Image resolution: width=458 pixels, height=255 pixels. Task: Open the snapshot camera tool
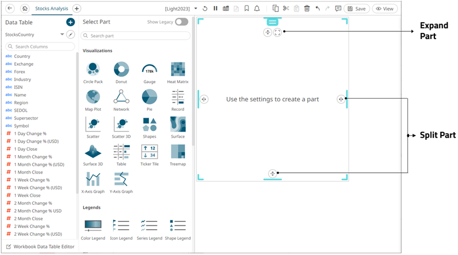click(x=226, y=8)
